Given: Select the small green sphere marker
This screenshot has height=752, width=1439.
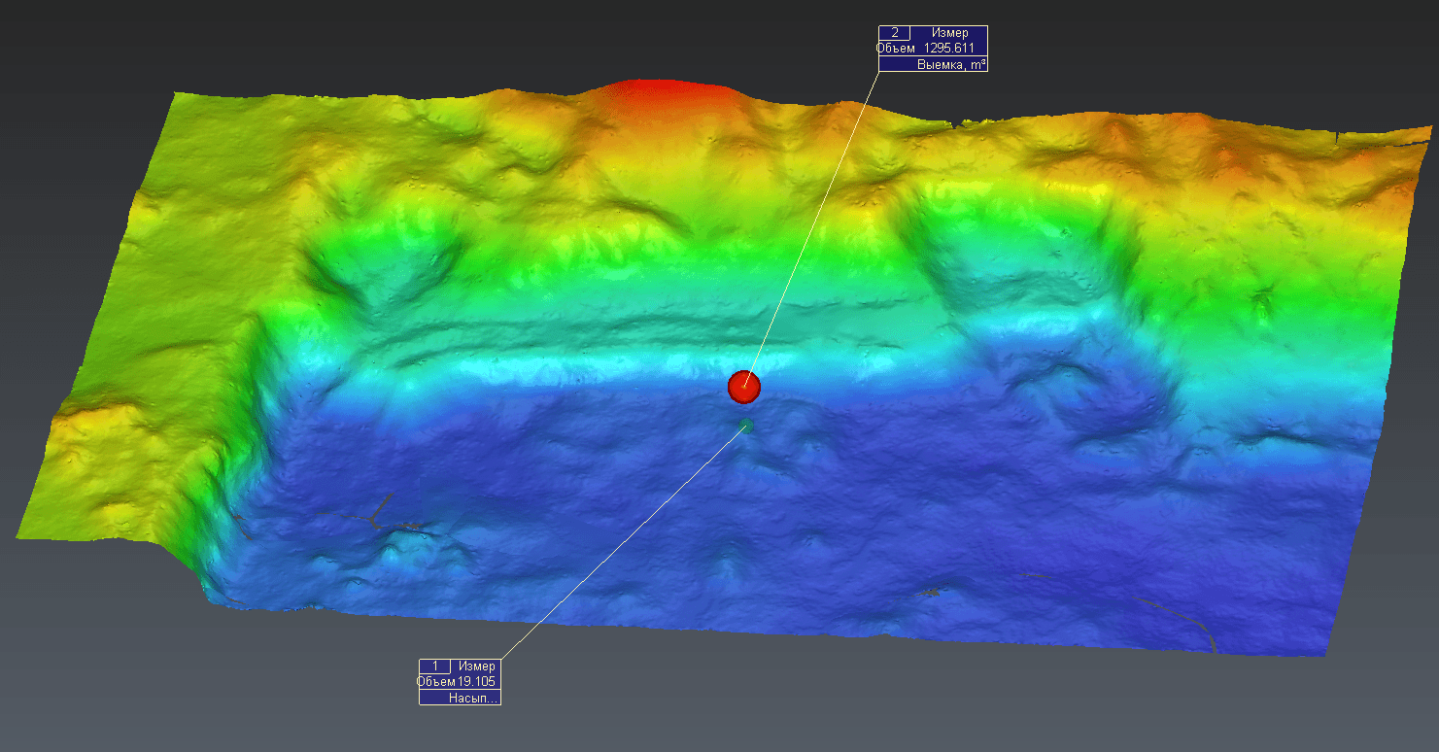Looking at the screenshot, I should tap(745, 426).
